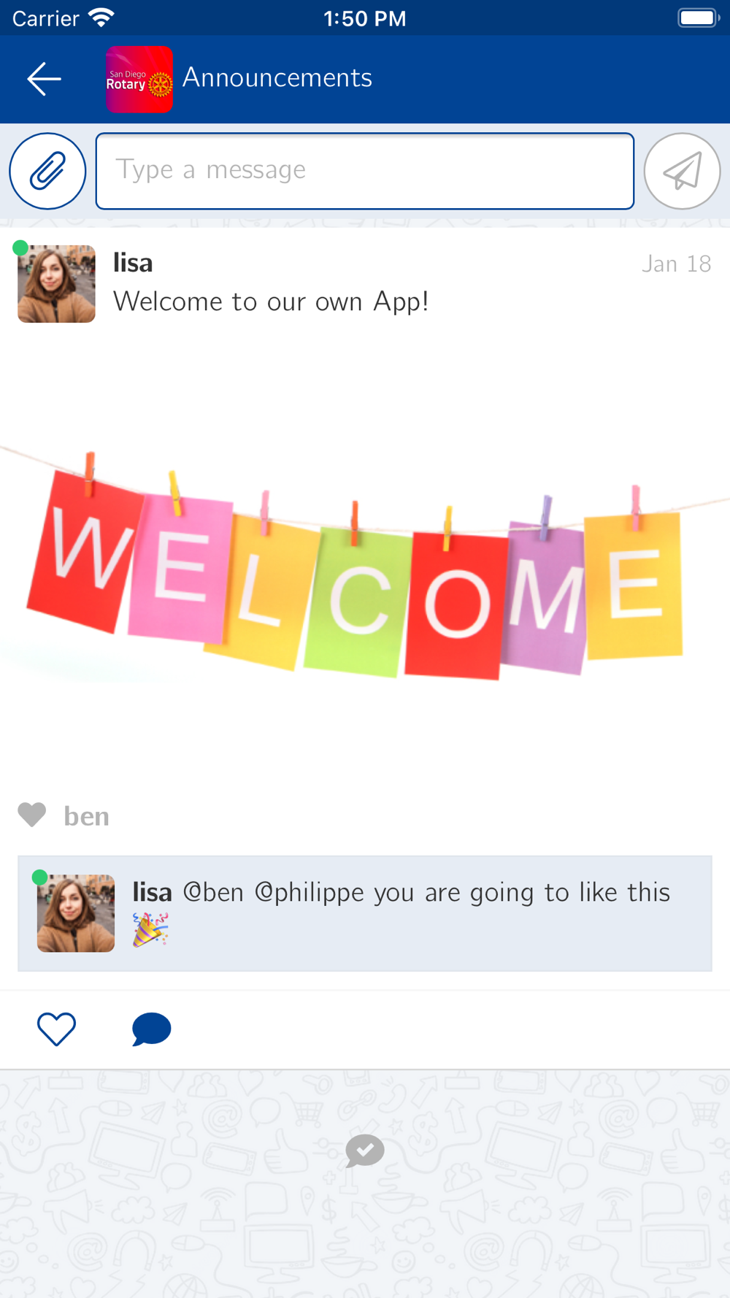Focus the Type a message field

[365, 172]
